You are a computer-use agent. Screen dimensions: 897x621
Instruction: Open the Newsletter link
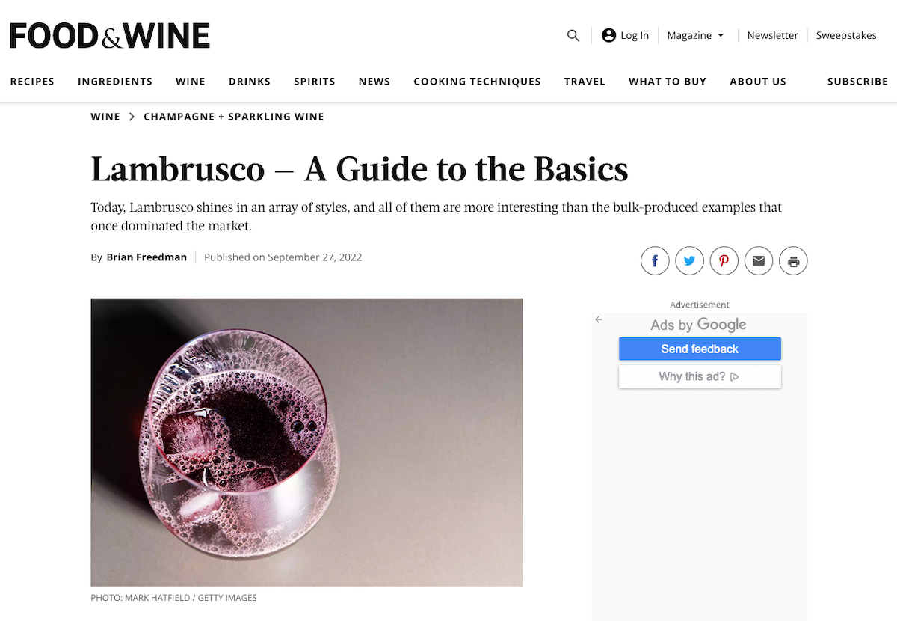[x=773, y=35]
